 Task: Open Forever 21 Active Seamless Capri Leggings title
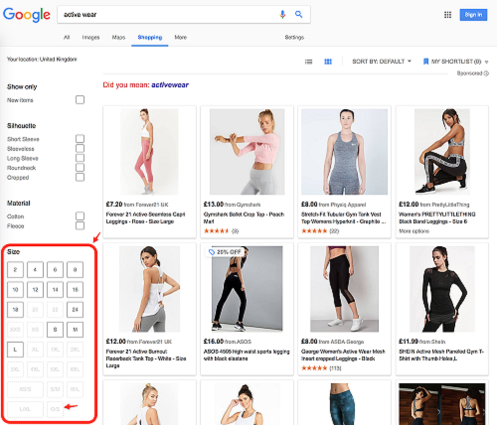point(146,218)
